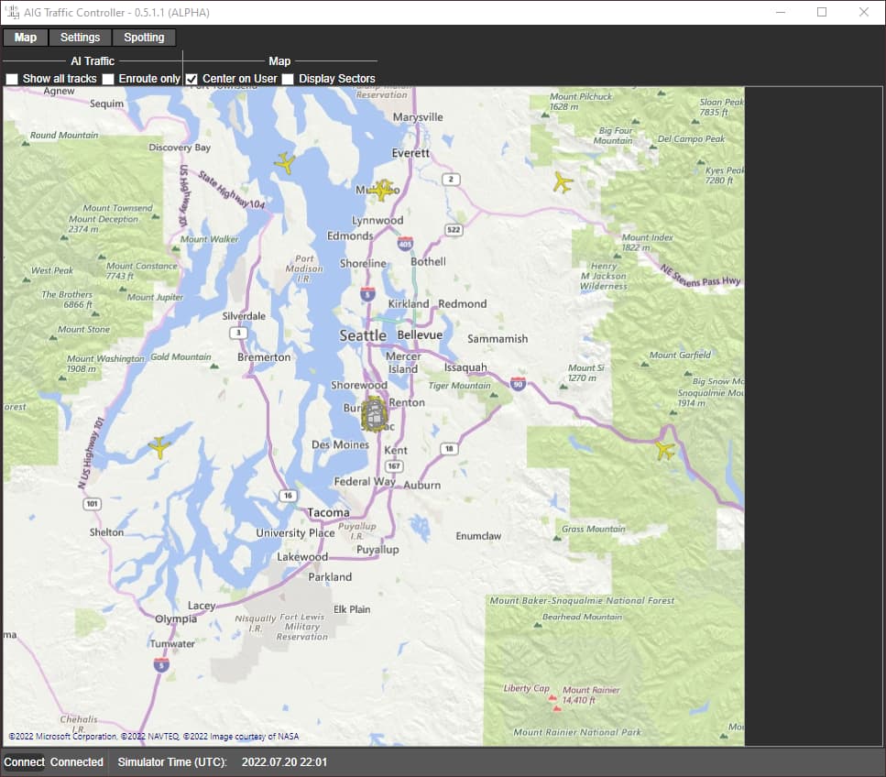Viewport: 886px width, 777px height.
Task: Select the aircraft icon east of Discovery Bay
Action: click(x=285, y=163)
